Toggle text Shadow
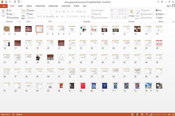The image size is (175, 116). pos(47,17)
